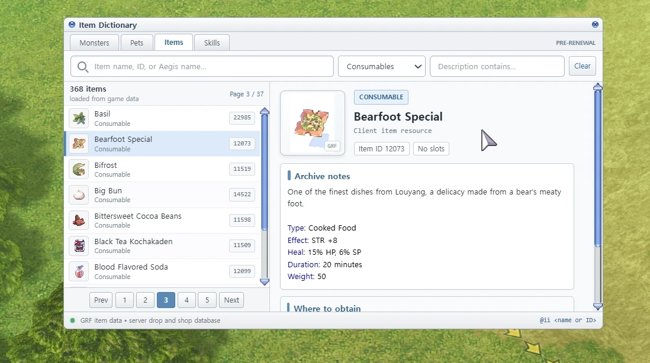
Task: Select the Bittersweet Cocoa Beans row name
Action: point(137,216)
